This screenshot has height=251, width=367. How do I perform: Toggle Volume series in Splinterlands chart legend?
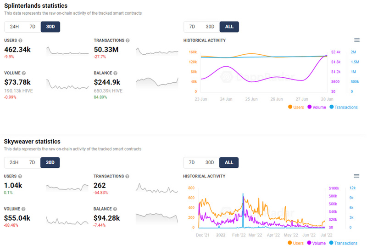[x=316, y=107]
